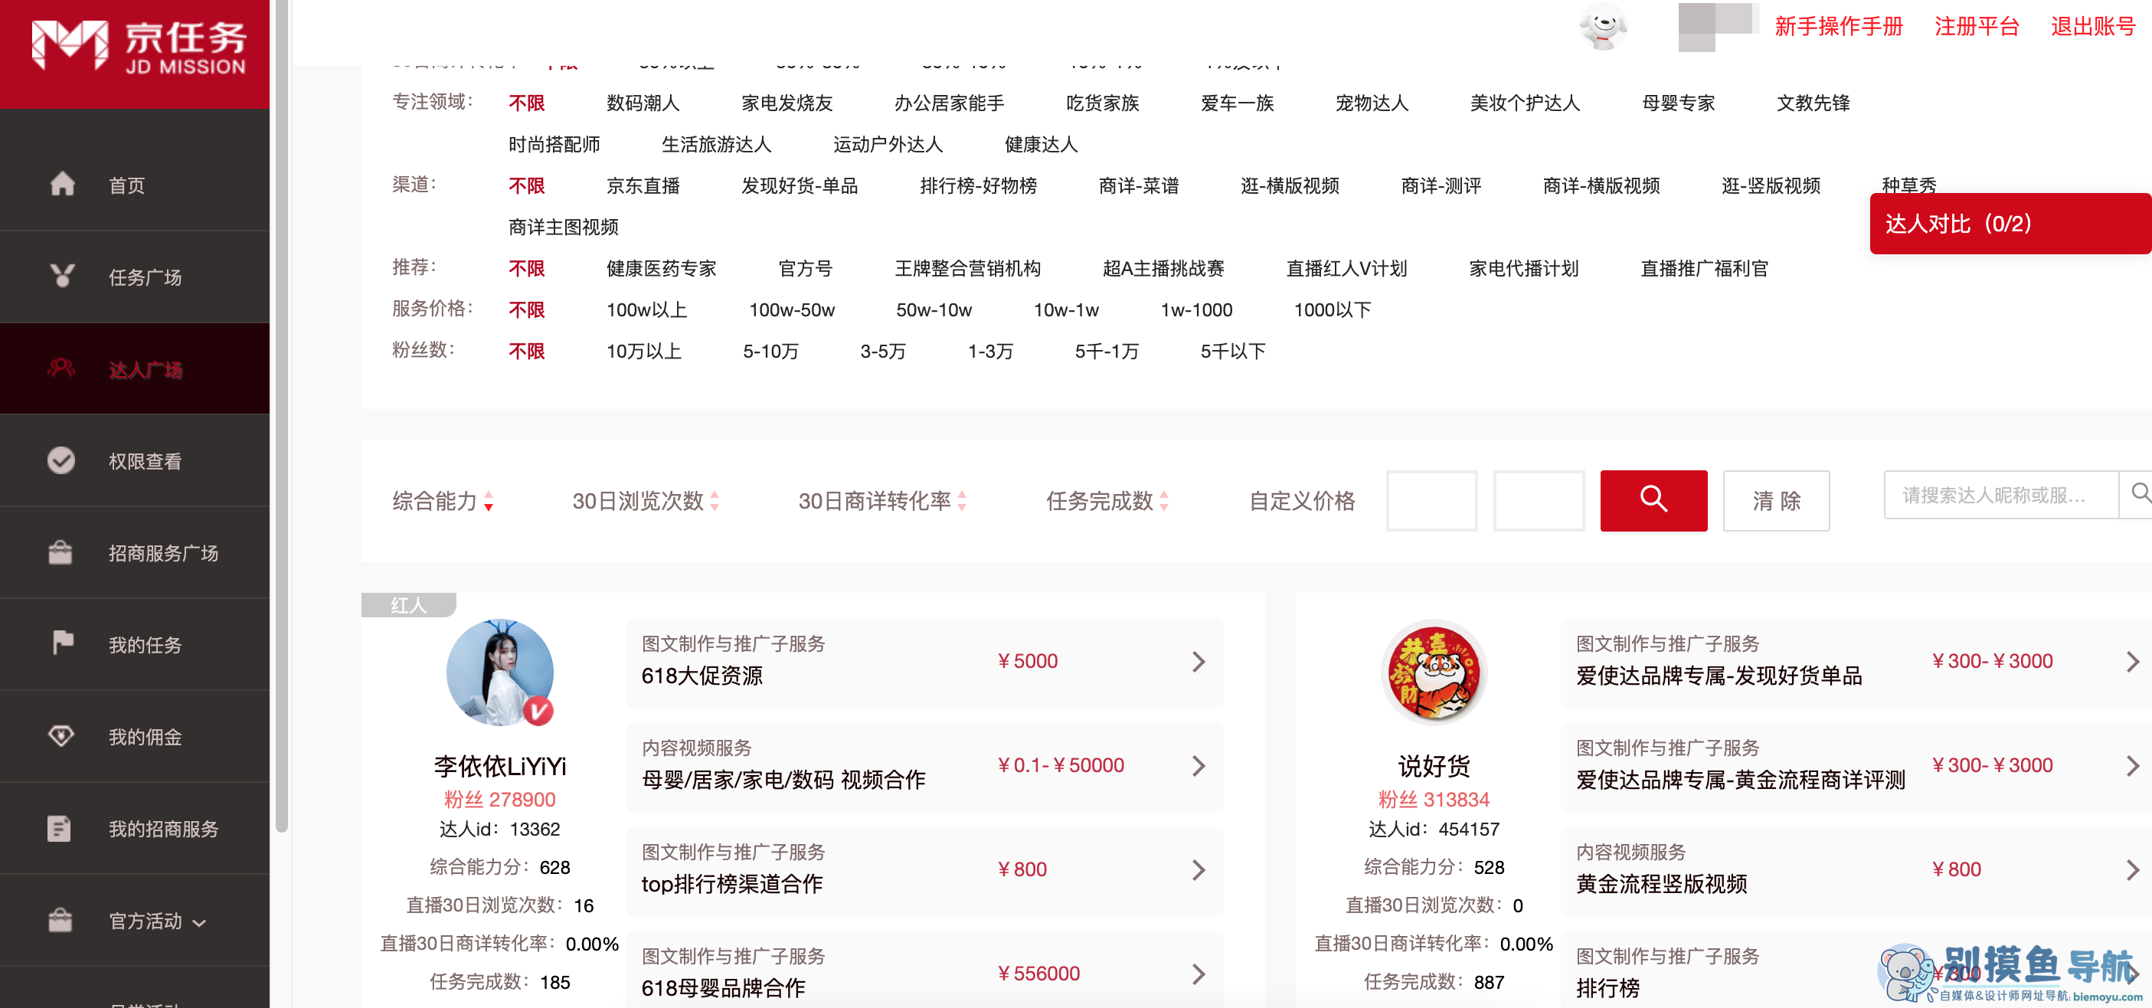This screenshot has height=1008, width=2152.
Task: Click the 任务广场 sidebar icon
Action: [62, 276]
